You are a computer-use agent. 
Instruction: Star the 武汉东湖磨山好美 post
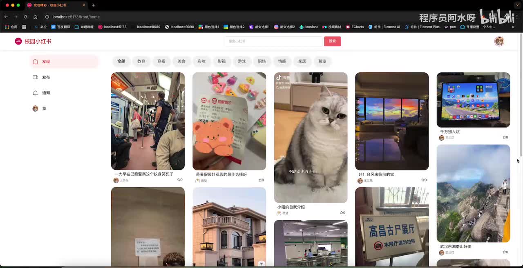pyautogui.click(x=505, y=252)
